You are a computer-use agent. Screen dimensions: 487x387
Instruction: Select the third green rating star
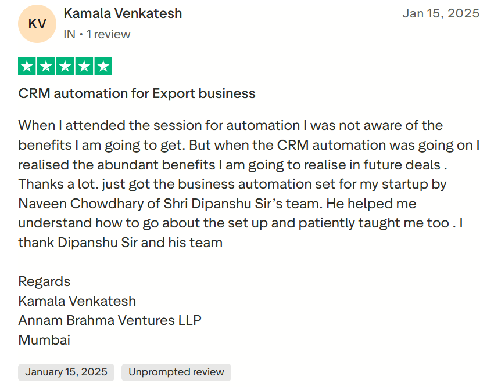65,66
